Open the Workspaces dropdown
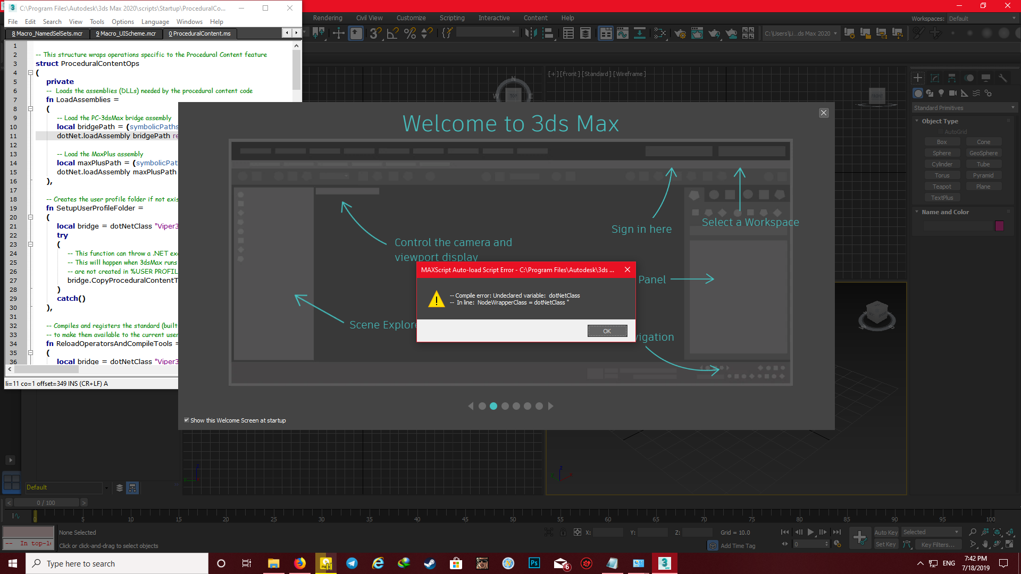This screenshot has width=1021, height=574. [x=982, y=19]
